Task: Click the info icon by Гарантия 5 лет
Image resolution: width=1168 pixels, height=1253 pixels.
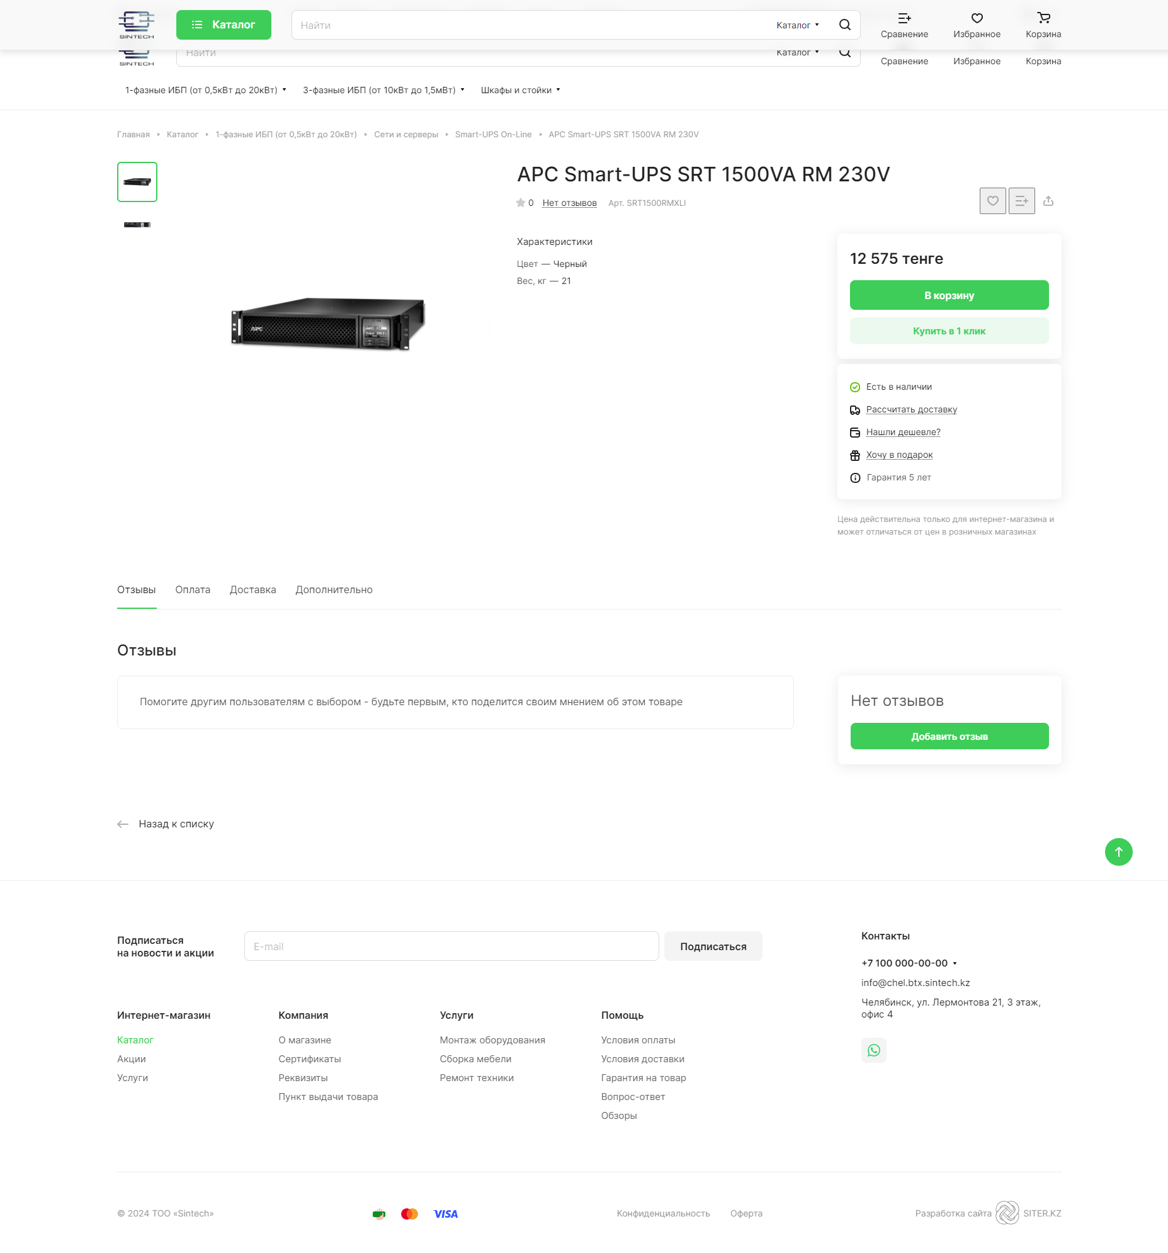Action: point(854,478)
